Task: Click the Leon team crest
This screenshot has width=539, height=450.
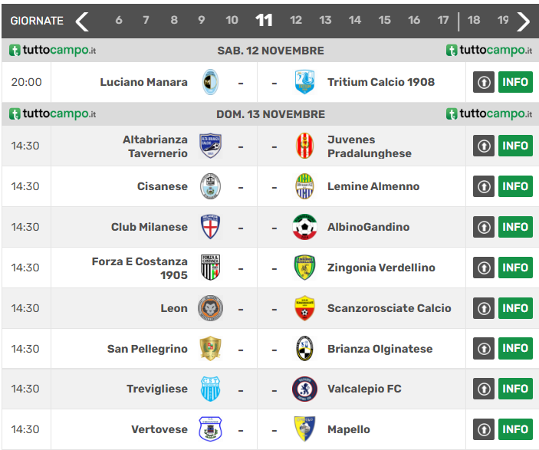Action: (210, 308)
